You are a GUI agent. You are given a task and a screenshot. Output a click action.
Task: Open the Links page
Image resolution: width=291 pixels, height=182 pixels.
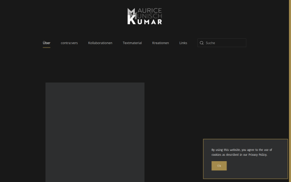183,43
